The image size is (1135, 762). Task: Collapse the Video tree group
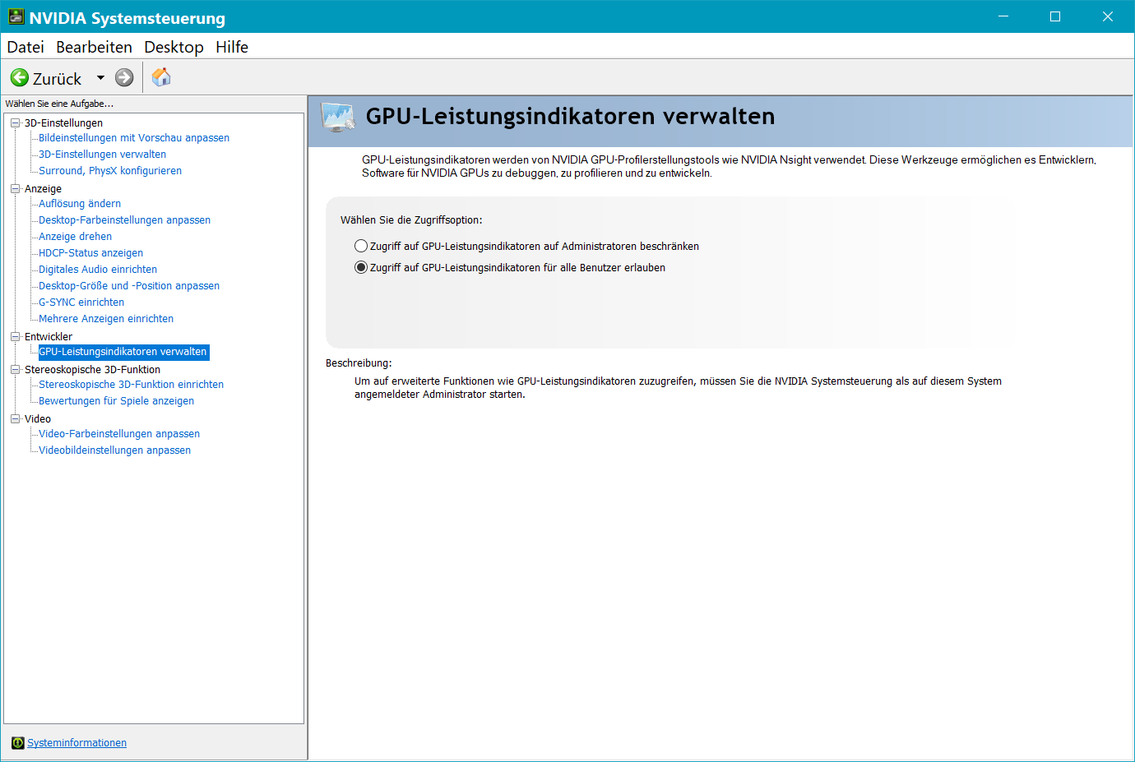[x=15, y=419]
